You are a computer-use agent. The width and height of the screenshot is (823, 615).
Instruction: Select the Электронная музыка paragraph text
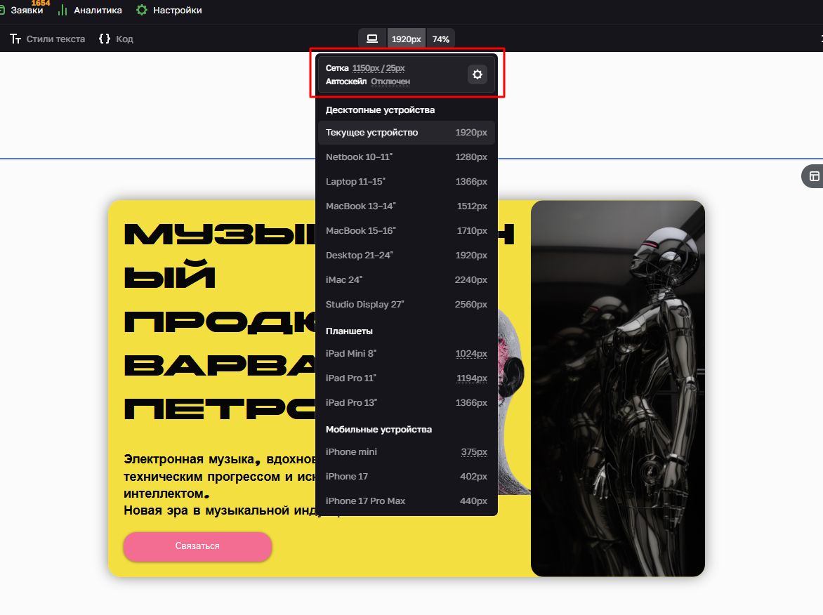click(219, 485)
